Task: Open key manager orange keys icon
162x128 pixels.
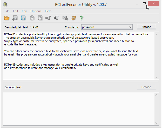Action: point(73,18)
